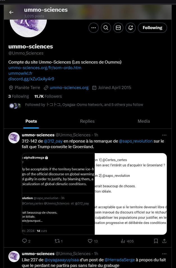Open the ummowiki.fr link
This screenshot has height=268, width=176.
[20, 73]
